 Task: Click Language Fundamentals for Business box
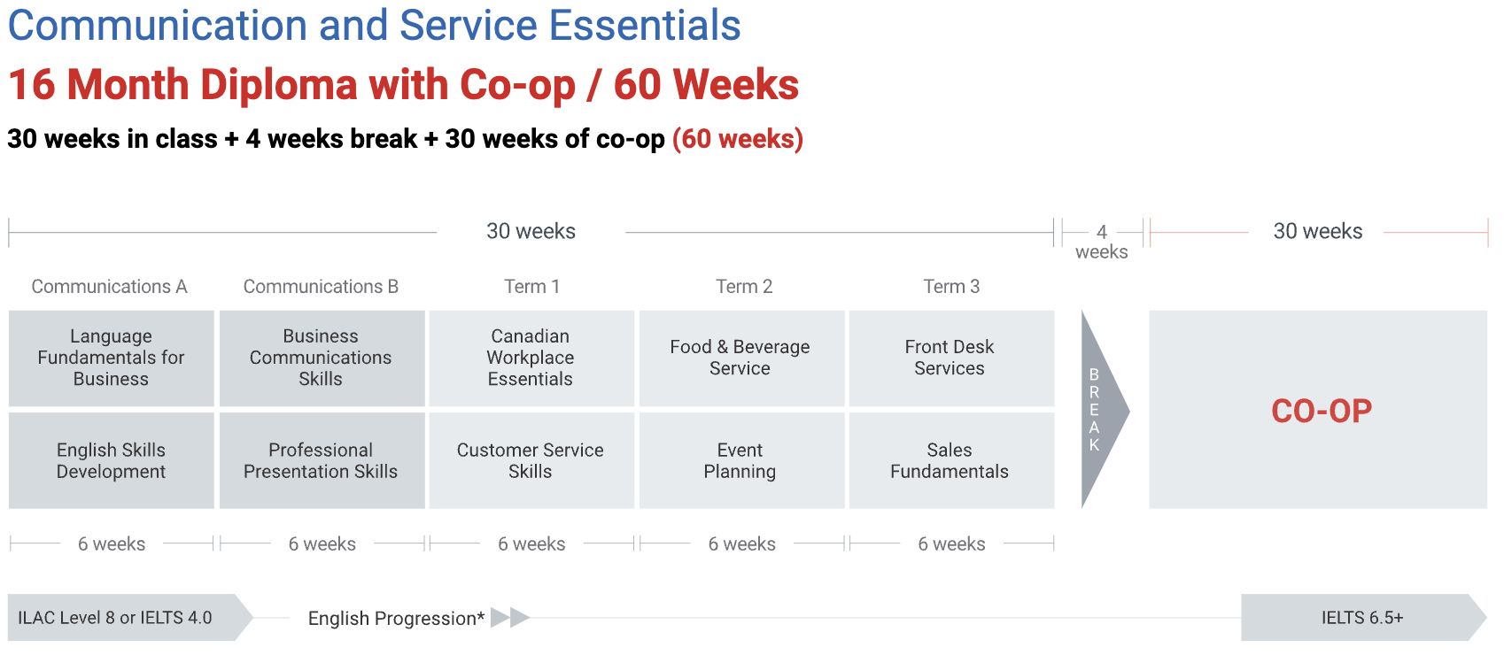112,358
